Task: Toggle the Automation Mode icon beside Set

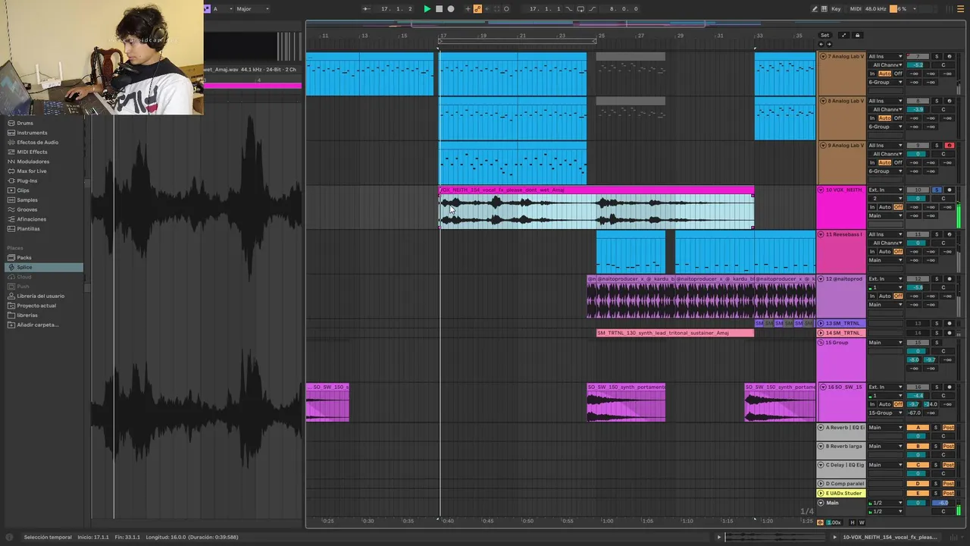Action: 843,35
